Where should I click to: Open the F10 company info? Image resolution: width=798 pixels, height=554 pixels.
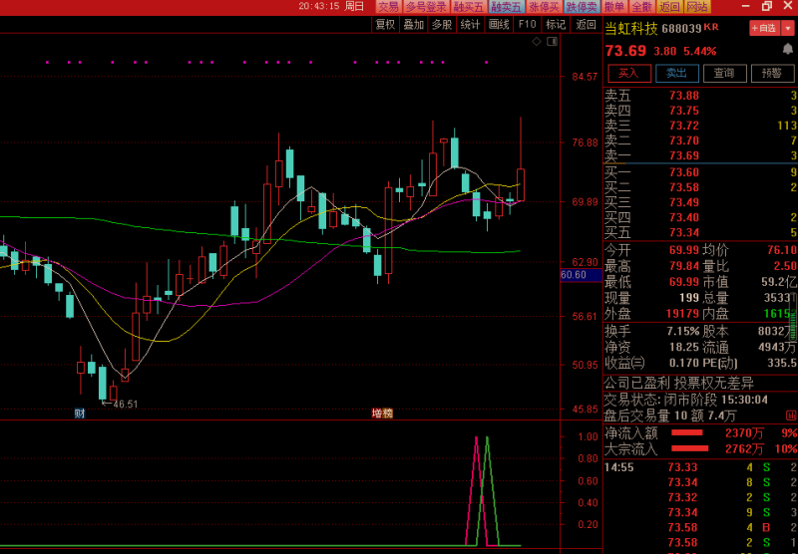[528, 25]
